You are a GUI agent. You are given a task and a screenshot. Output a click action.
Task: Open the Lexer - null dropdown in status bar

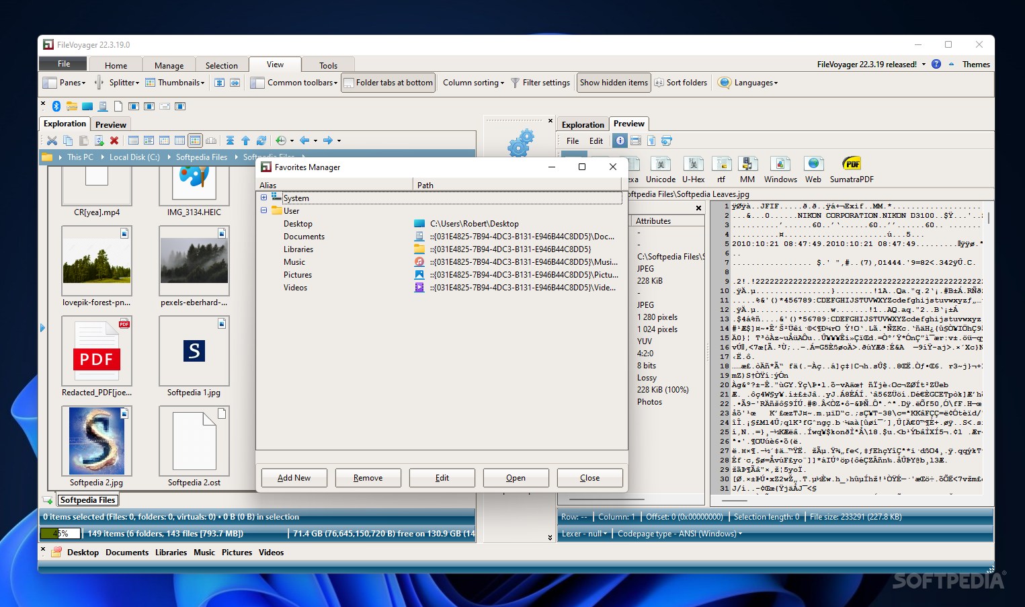click(x=584, y=534)
